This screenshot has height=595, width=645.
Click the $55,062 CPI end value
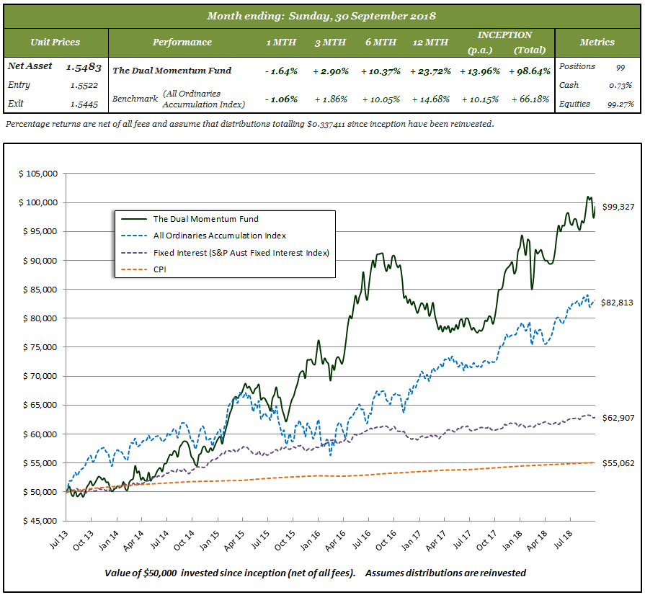618,463
